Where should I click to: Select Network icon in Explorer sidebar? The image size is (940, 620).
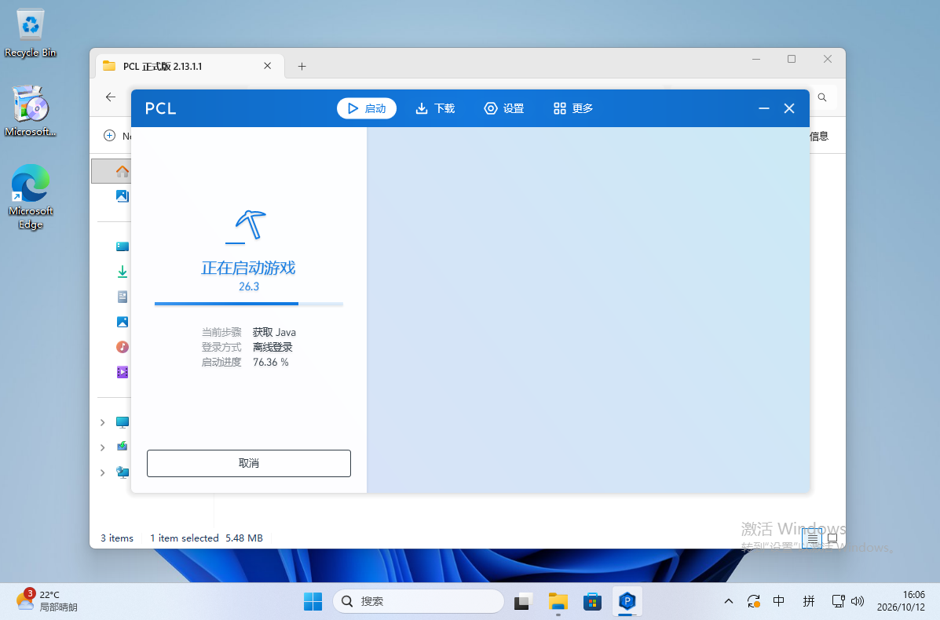click(123, 472)
